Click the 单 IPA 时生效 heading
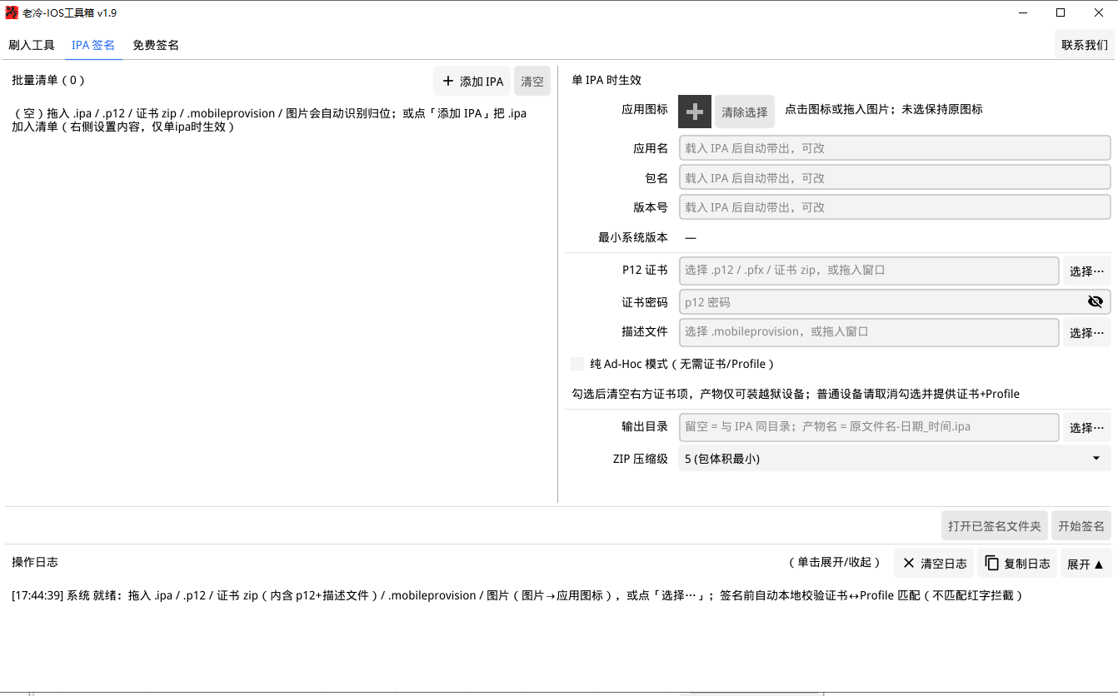Viewport: 1118px width, 696px height. pyautogui.click(x=606, y=80)
